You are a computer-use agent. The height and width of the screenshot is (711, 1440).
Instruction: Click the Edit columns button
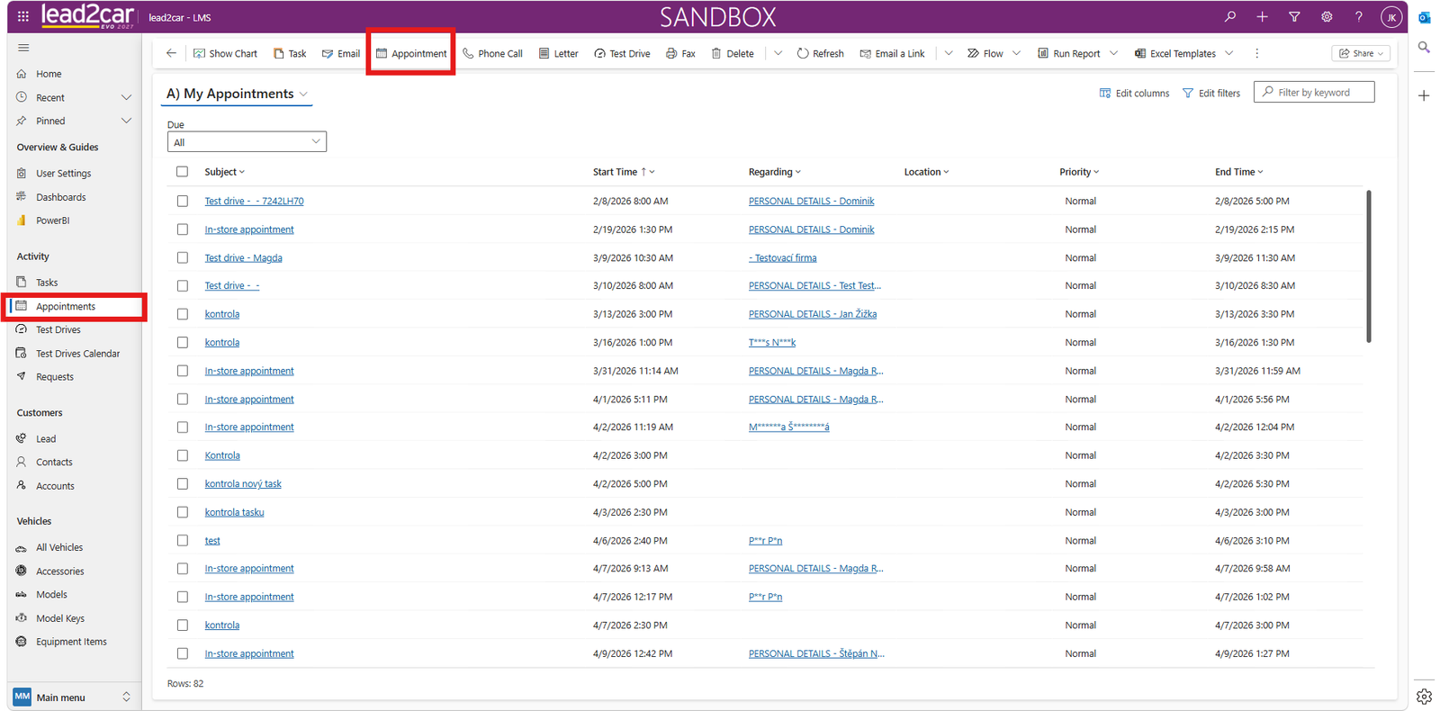coord(1134,93)
